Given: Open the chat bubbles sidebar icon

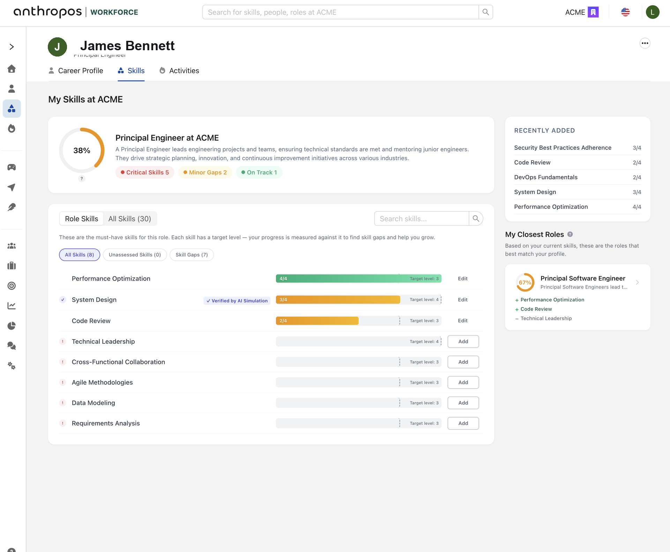Looking at the screenshot, I should pos(12,346).
